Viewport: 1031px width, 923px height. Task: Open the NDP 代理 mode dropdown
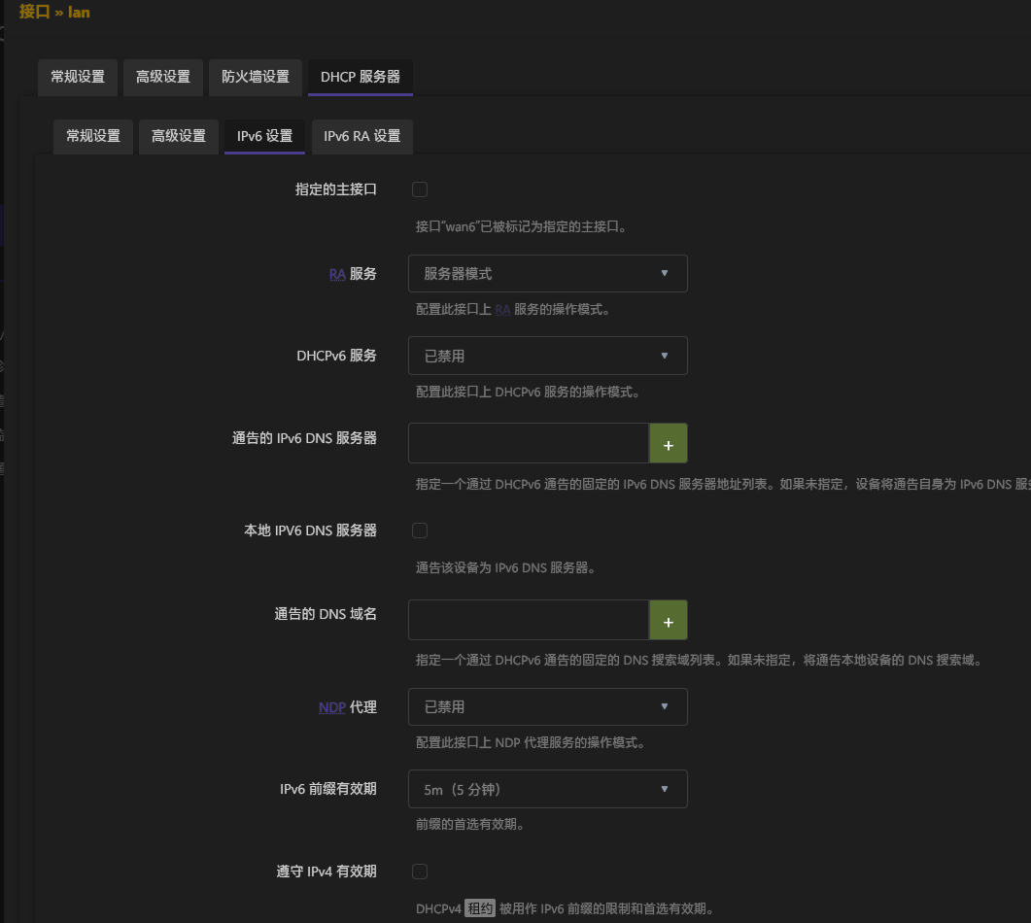click(547, 707)
